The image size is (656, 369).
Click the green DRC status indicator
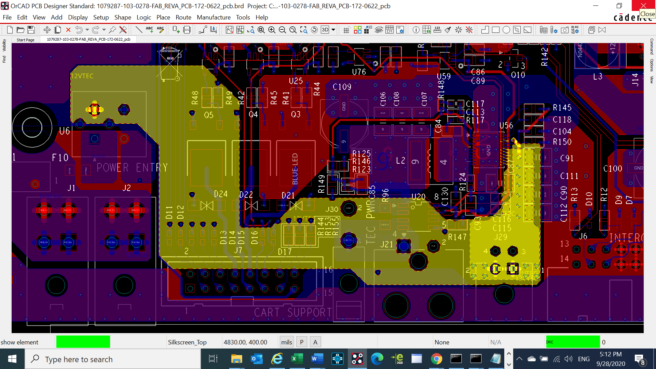[x=573, y=342]
